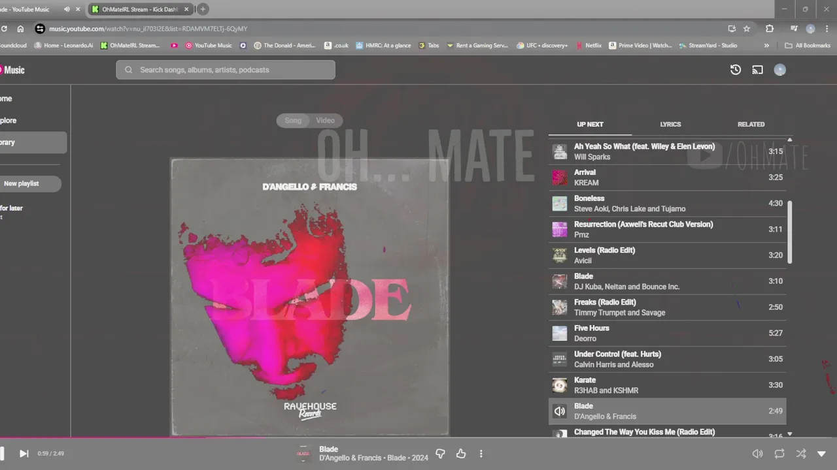Open Rent a Gaming Server bookmark
Viewport: 837px width, 470px height.
point(477,46)
